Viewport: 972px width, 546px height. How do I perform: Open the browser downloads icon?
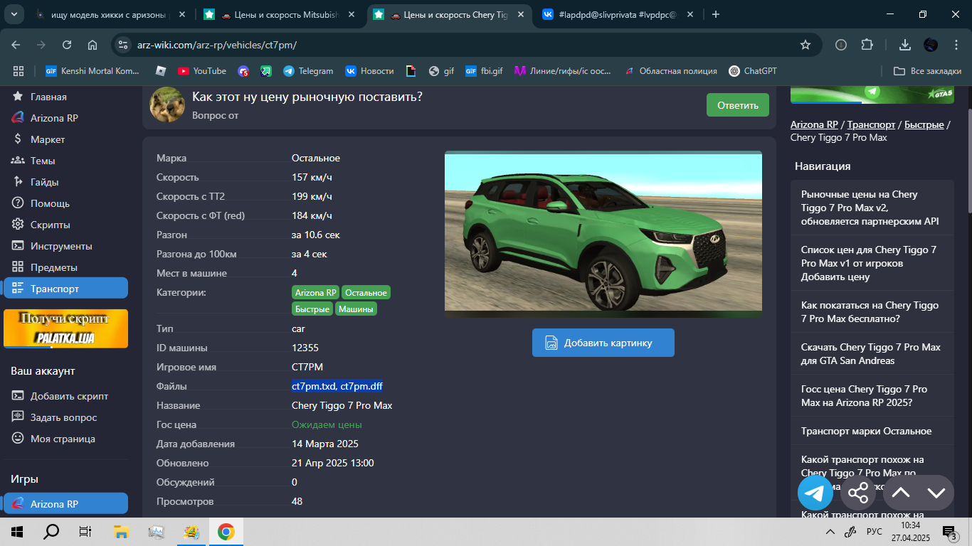[x=905, y=45]
